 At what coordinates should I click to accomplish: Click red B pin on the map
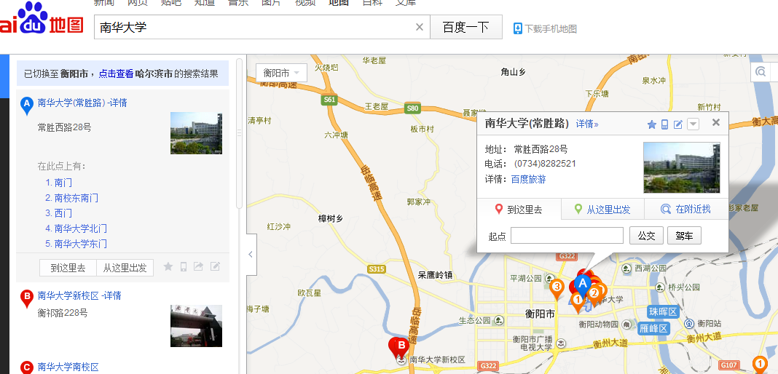tap(401, 347)
